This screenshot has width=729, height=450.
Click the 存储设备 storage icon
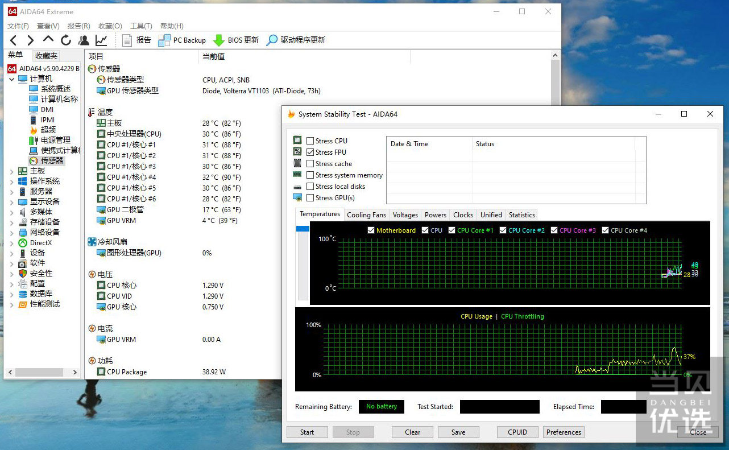[23, 222]
